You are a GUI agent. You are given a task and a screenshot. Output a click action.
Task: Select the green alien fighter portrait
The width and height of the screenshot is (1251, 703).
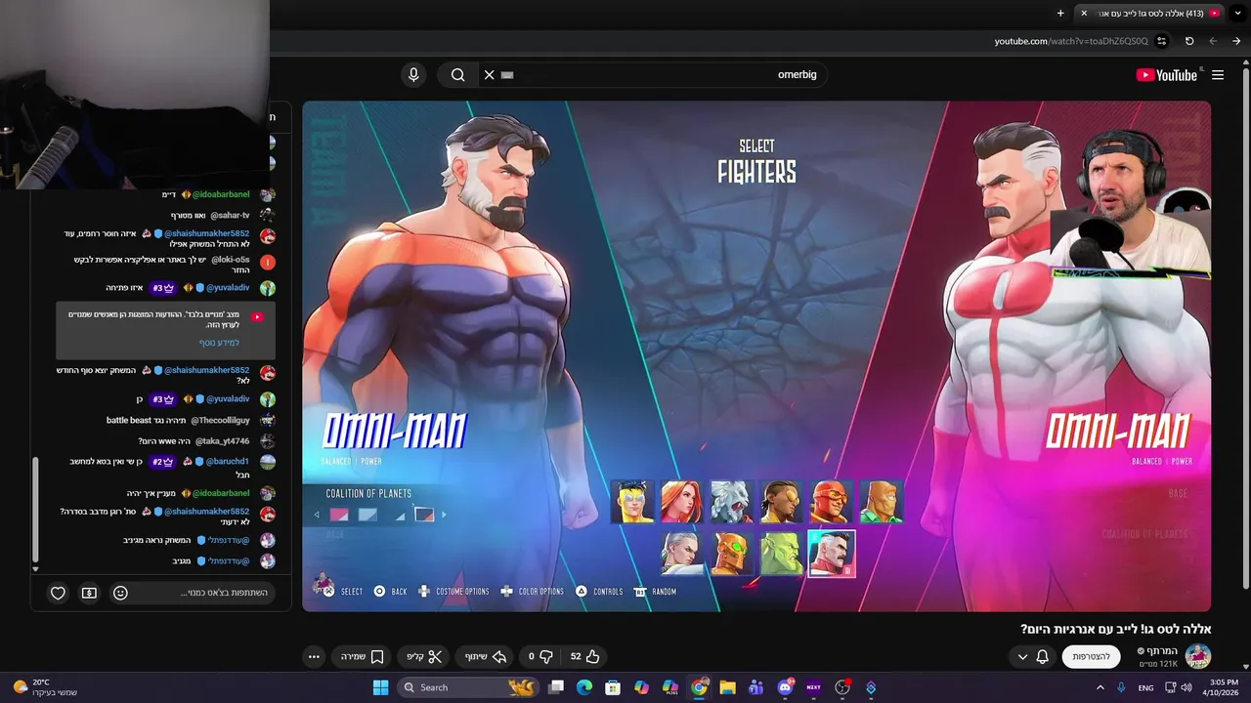(x=781, y=553)
